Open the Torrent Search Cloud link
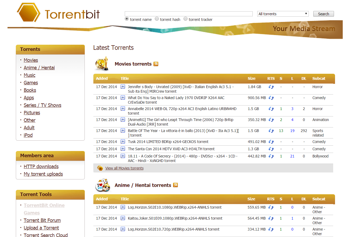Image resolution: width=349 pixels, height=237 pixels. [x=46, y=235]
